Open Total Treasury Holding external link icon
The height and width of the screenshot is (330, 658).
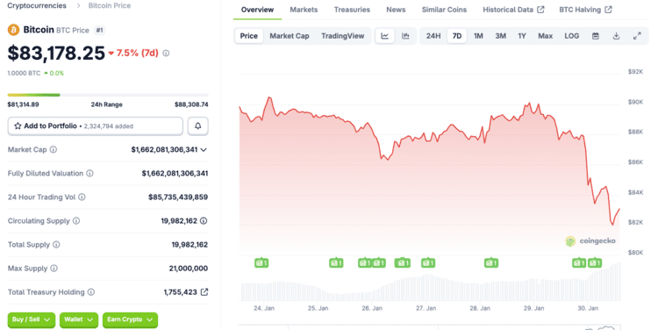pyautogui.click(x=204, y=291)
